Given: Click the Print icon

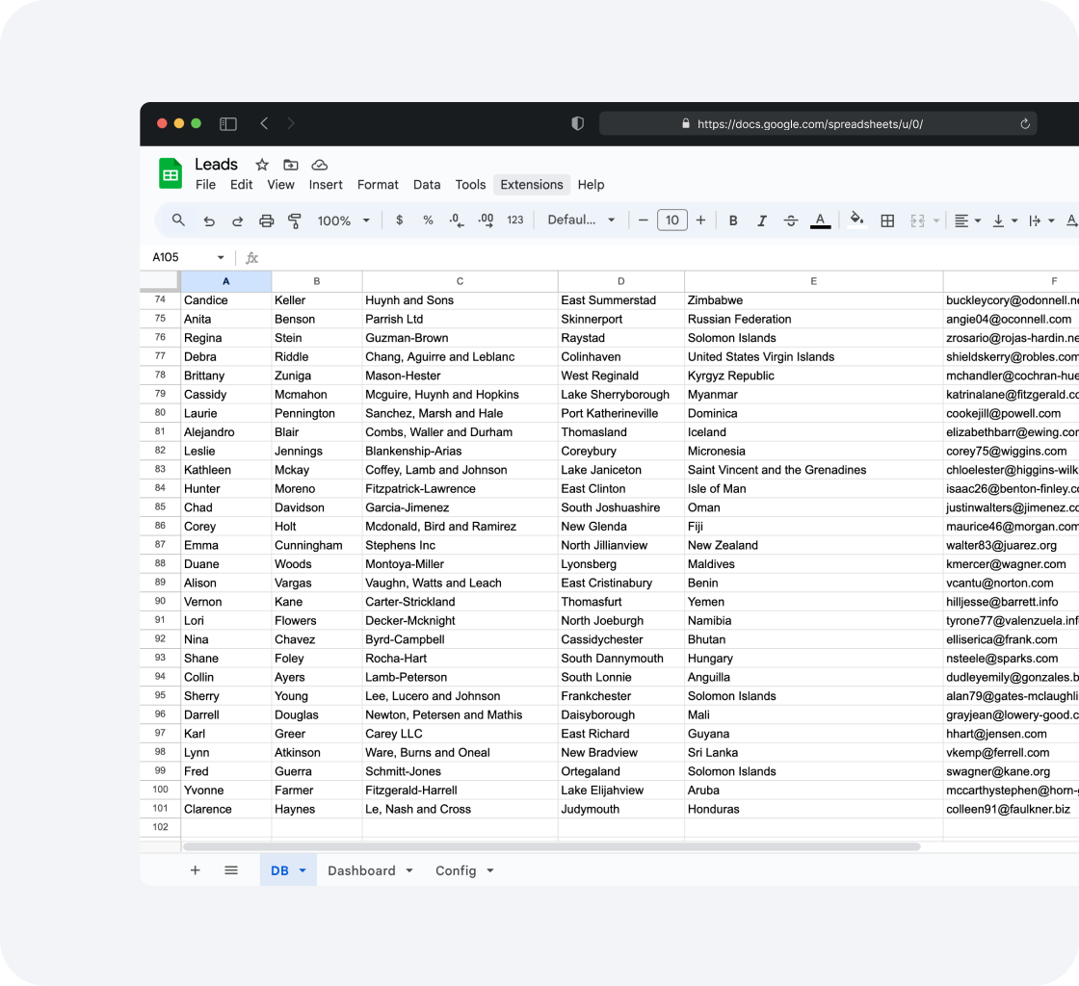Looking at the screenshot, I should coord(266,220).
